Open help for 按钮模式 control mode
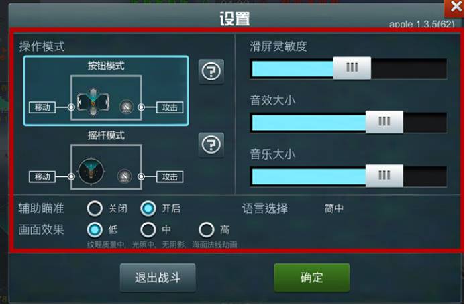 (211, 72)
